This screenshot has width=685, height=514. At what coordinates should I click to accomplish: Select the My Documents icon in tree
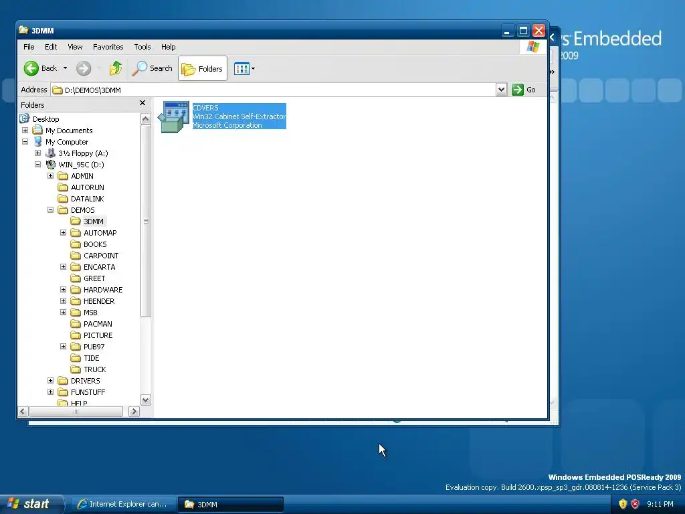pos(38,130)
